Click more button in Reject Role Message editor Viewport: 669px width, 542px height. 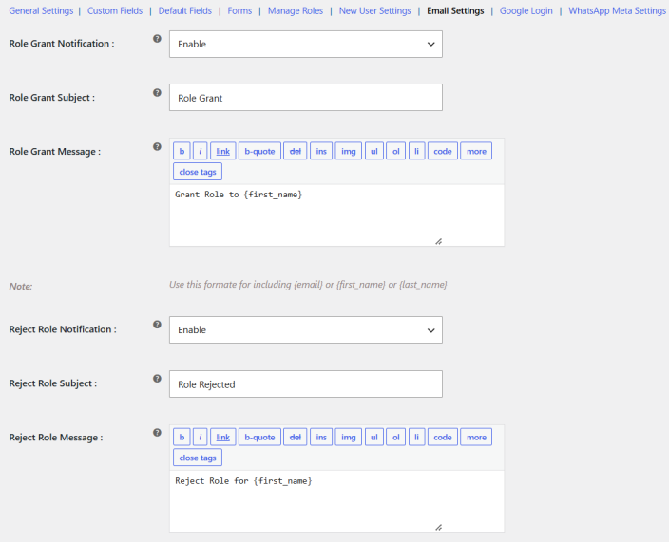tap(476, 437)
